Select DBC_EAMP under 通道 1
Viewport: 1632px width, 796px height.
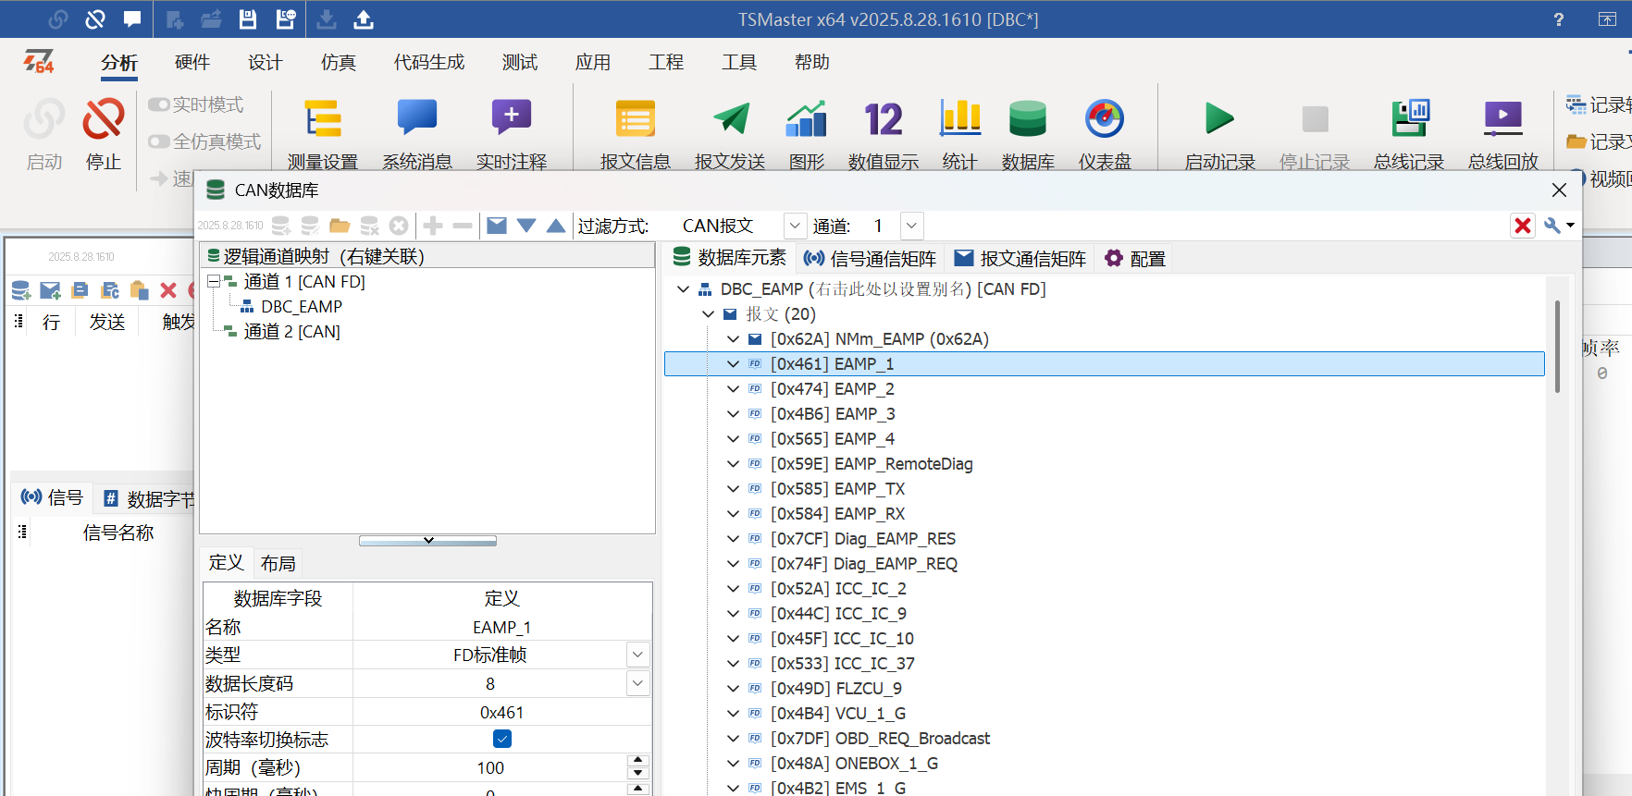coord(302,306)
